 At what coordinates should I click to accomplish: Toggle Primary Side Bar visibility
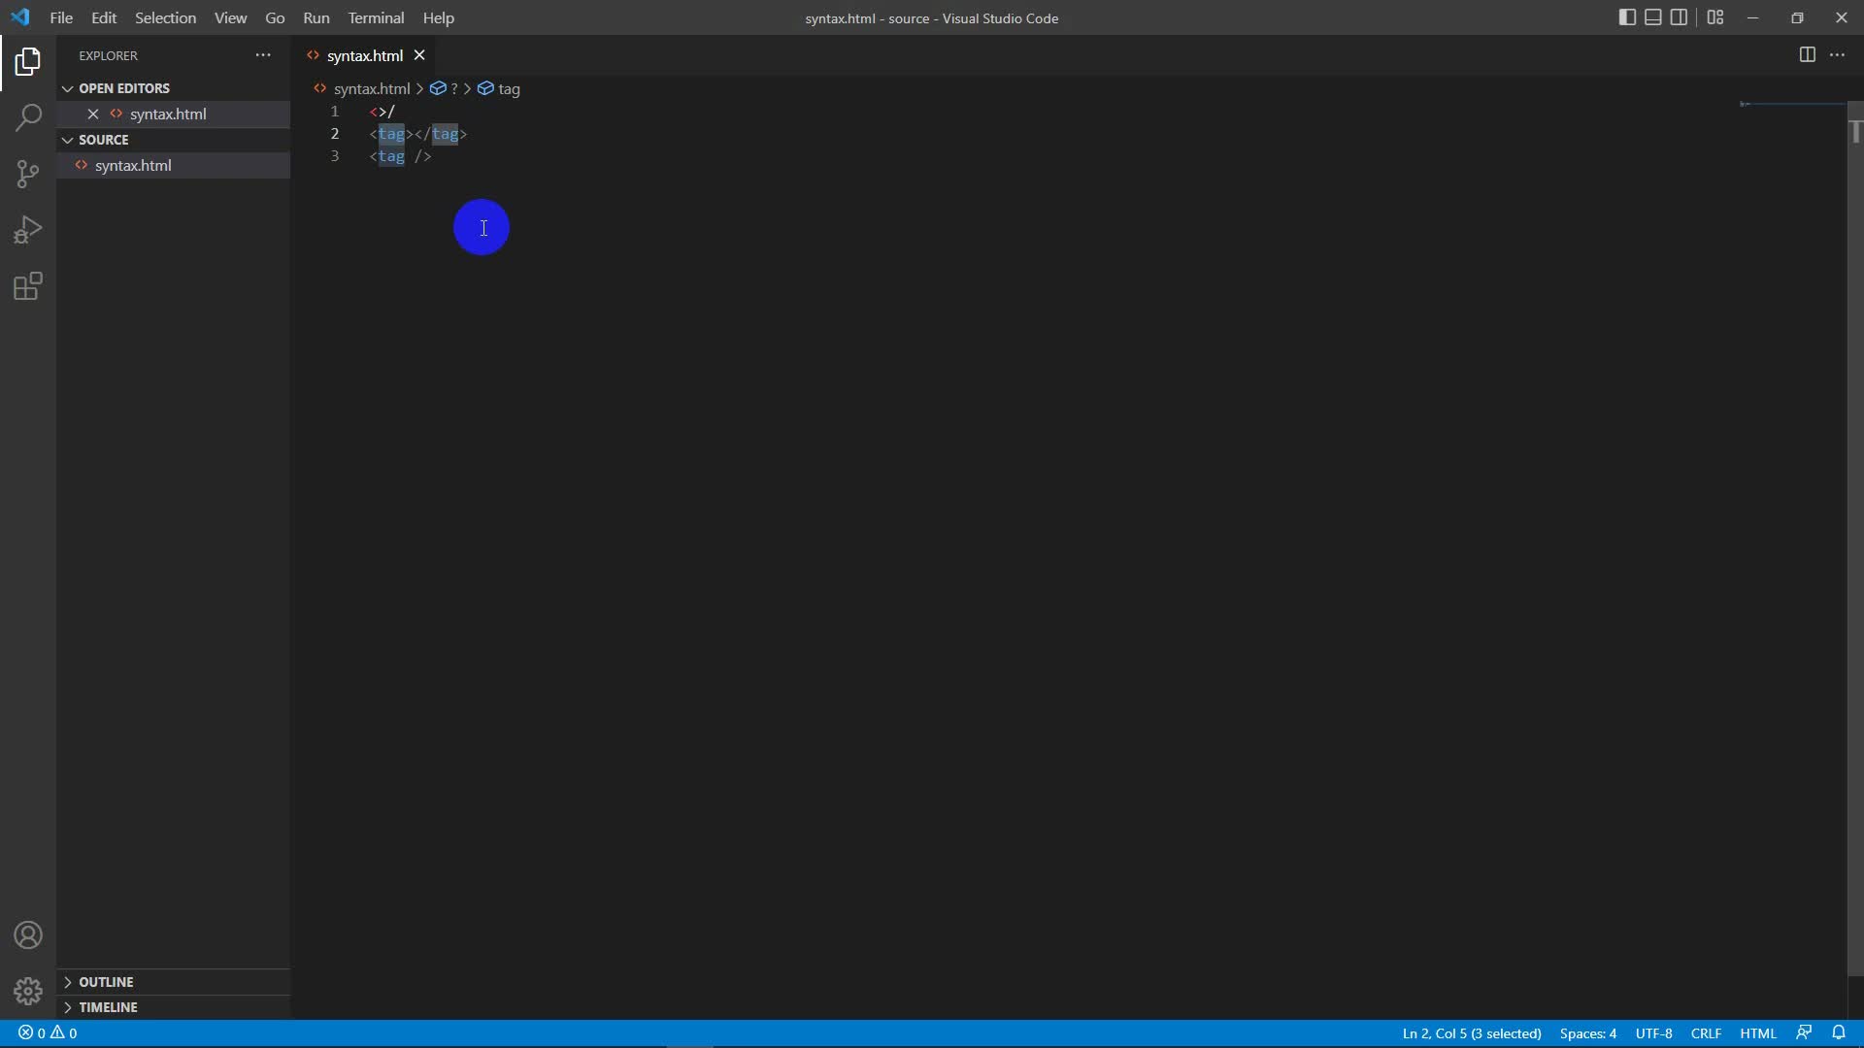[x=1627, y=17]
